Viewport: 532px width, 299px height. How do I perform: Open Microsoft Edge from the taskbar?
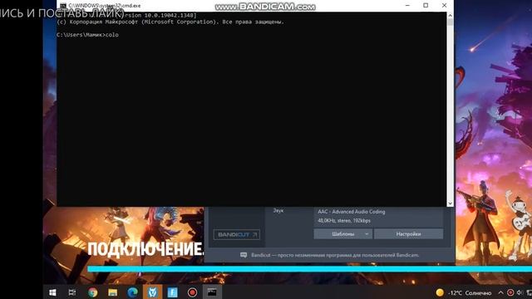(133, 292)
